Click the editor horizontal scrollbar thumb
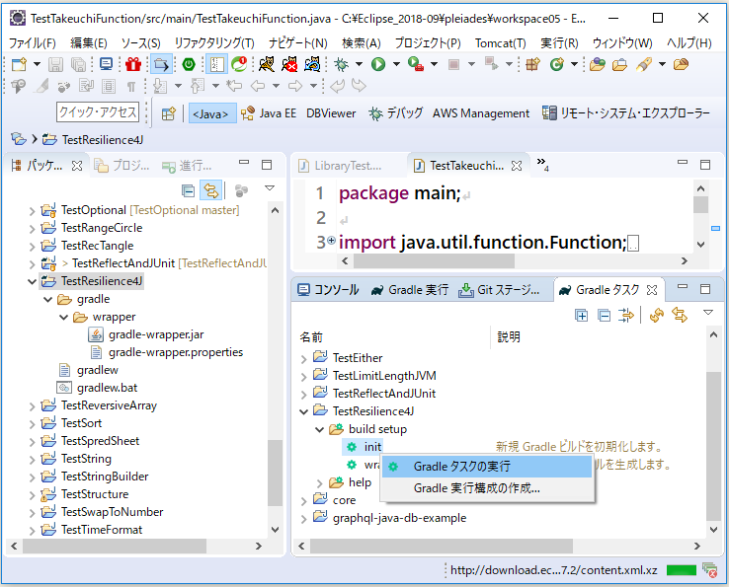Image resolution: width=729 pixels, height=587 pixels. [434, 261]
